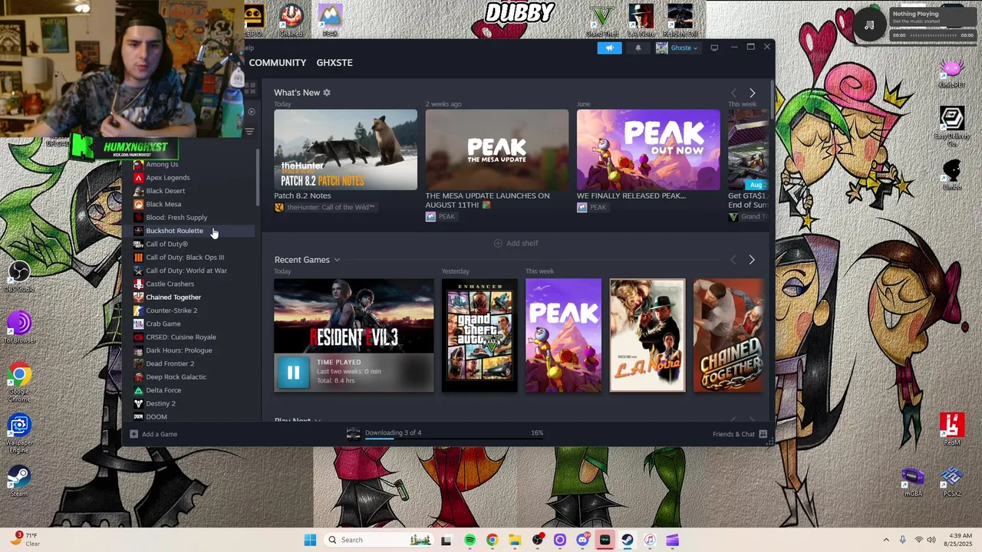Open PEAK game cover in Recent Games
The width and height of the screenshot is (982, 552).
point(563,336)
